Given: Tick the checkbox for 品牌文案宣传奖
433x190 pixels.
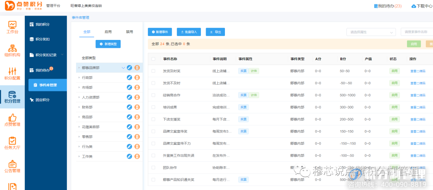Looking at the screenshot, I should coord(153,131).
